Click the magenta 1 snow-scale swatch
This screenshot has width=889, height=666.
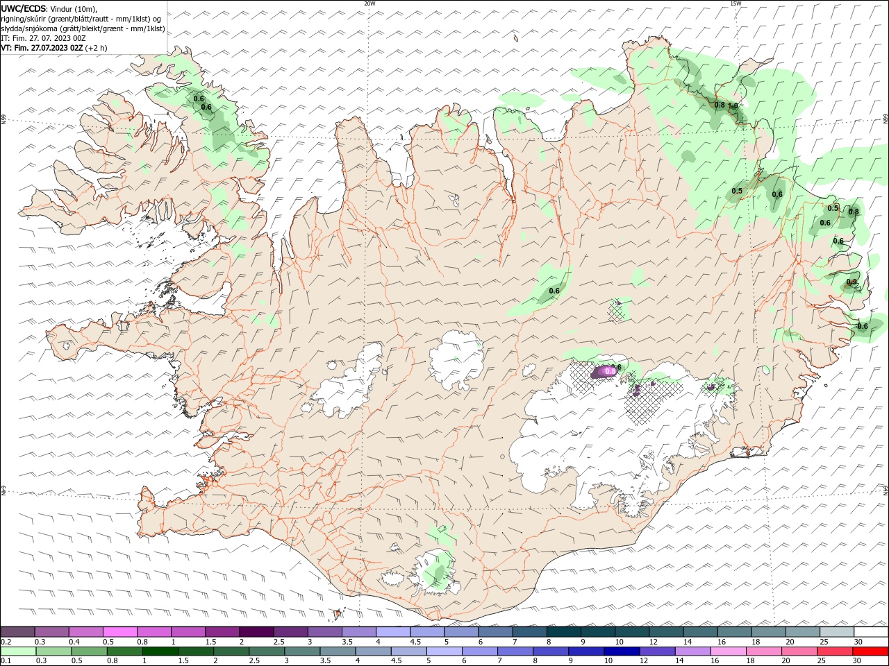click(x=188, y=631)
